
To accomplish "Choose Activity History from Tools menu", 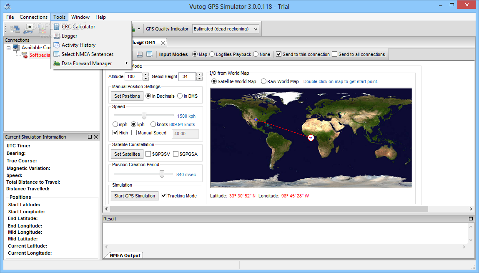I will (91, 45).
